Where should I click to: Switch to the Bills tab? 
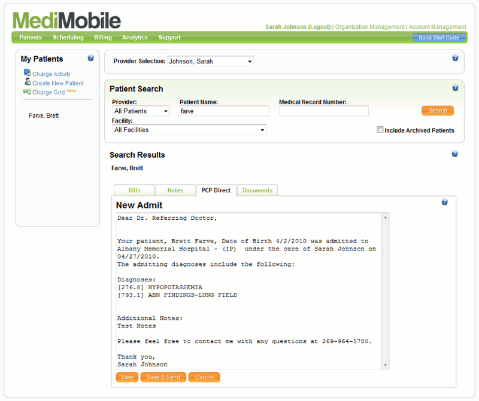tap(134, 190)
